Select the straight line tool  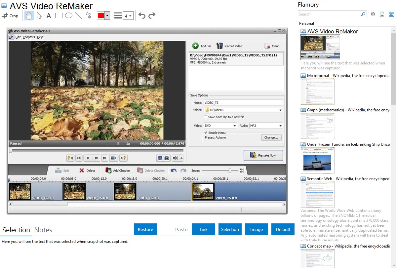pos(78,16)
